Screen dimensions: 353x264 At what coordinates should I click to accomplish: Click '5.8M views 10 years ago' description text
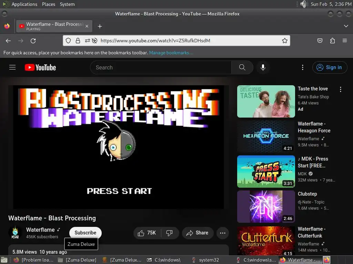pos(40,252)
